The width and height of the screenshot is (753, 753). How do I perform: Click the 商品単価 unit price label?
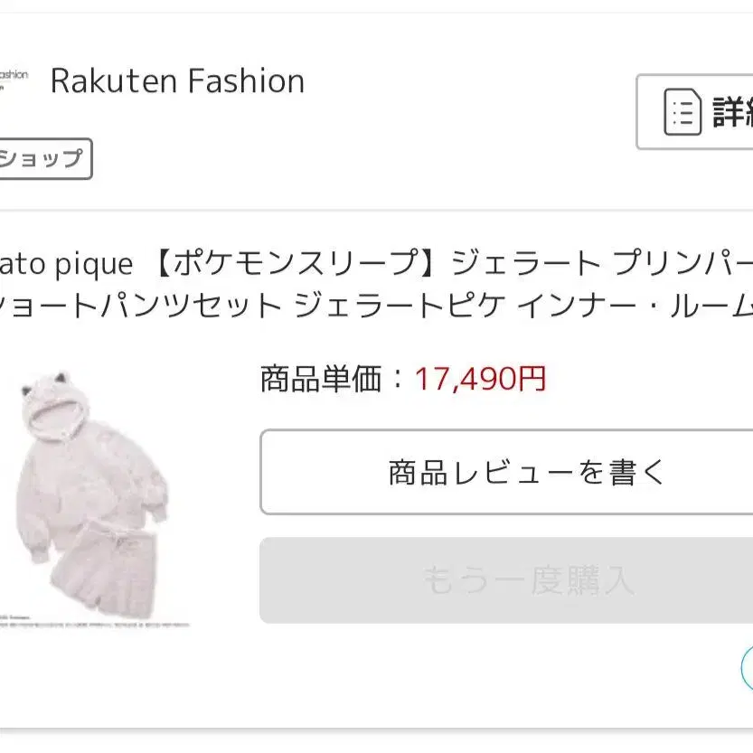[322, 379]
